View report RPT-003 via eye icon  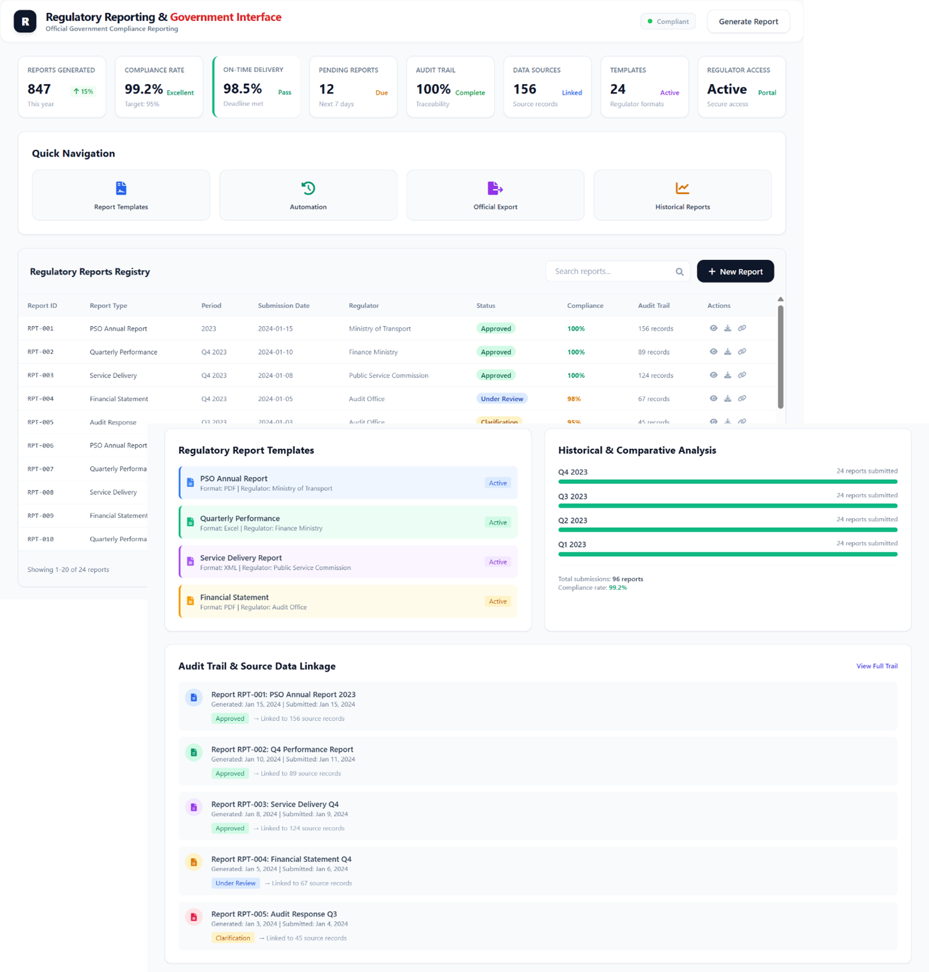713,375
